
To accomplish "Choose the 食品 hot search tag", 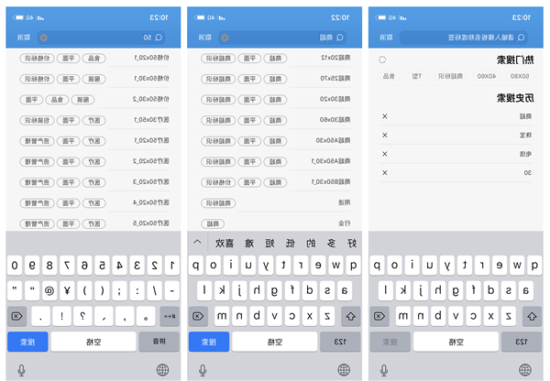I will point(389,76).
